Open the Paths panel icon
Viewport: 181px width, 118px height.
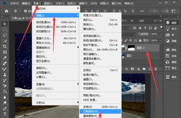click(168, 68)
